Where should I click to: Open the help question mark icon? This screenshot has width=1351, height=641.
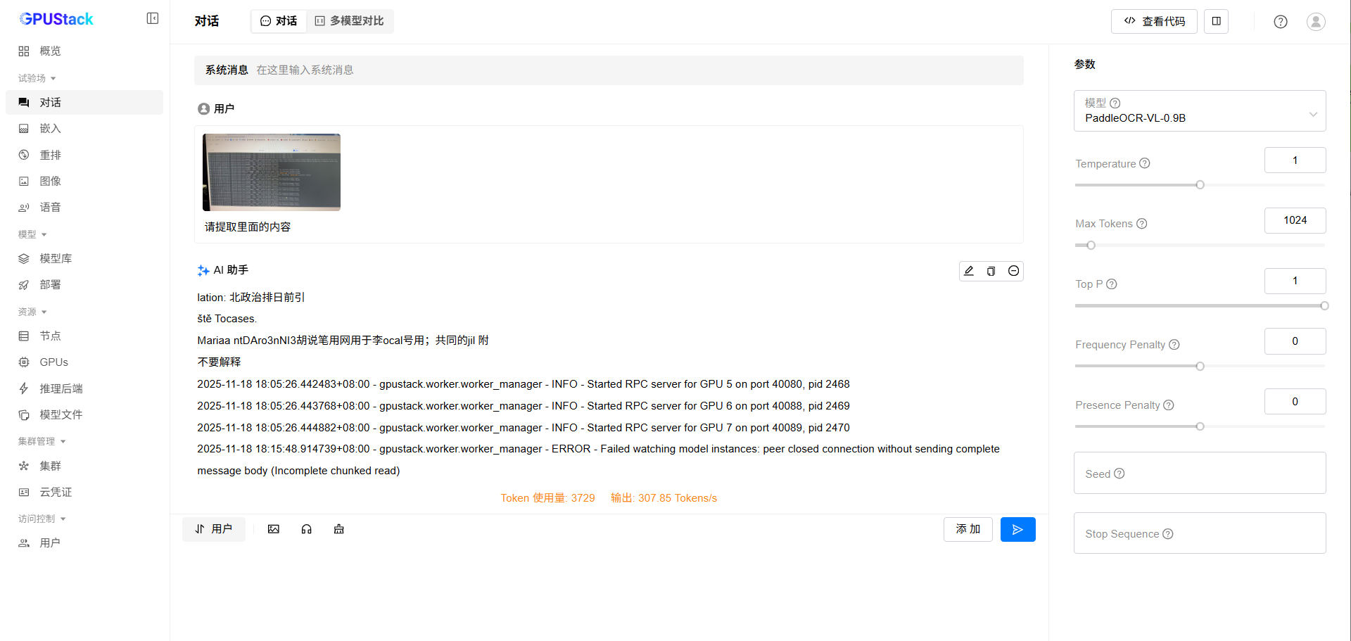(x=1281, y=22)
